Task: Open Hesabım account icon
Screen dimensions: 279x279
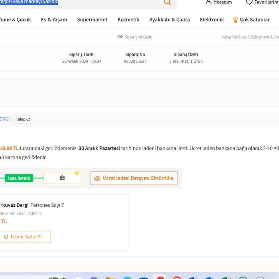Action: 209,2
